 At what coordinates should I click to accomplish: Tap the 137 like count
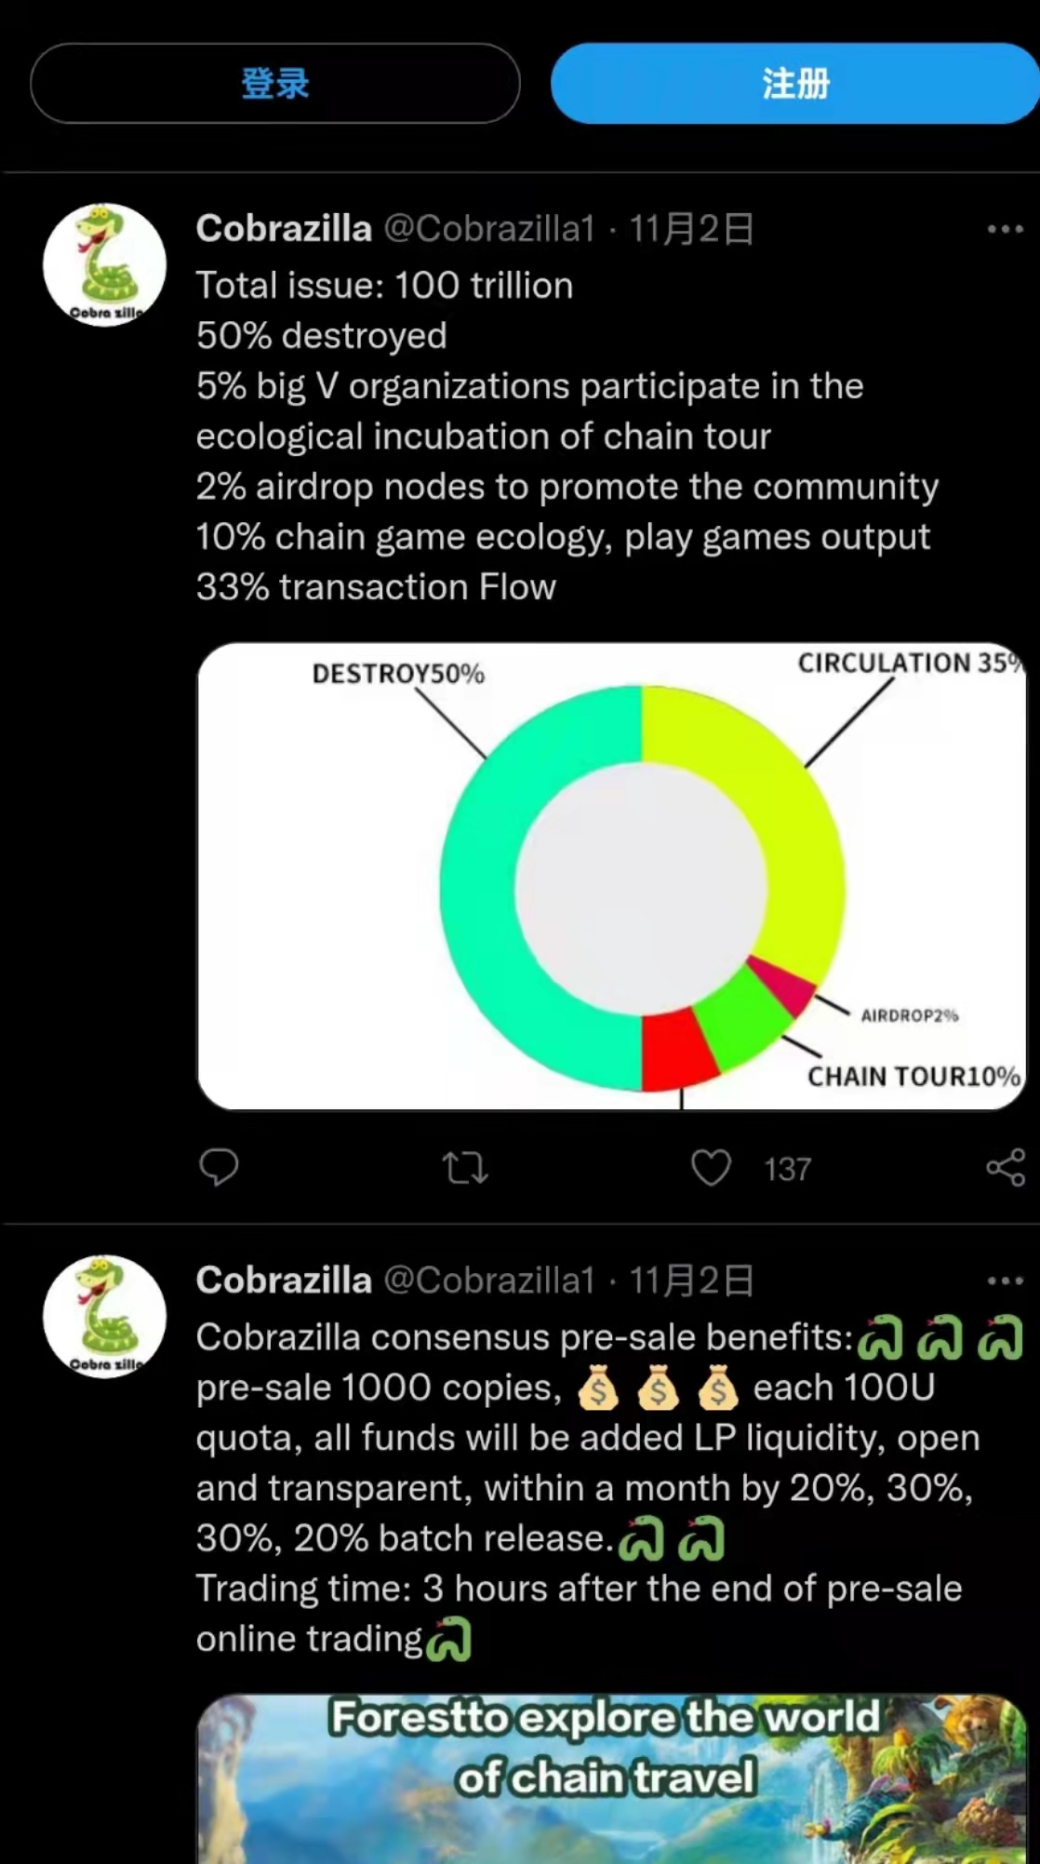pos(788,1169)
